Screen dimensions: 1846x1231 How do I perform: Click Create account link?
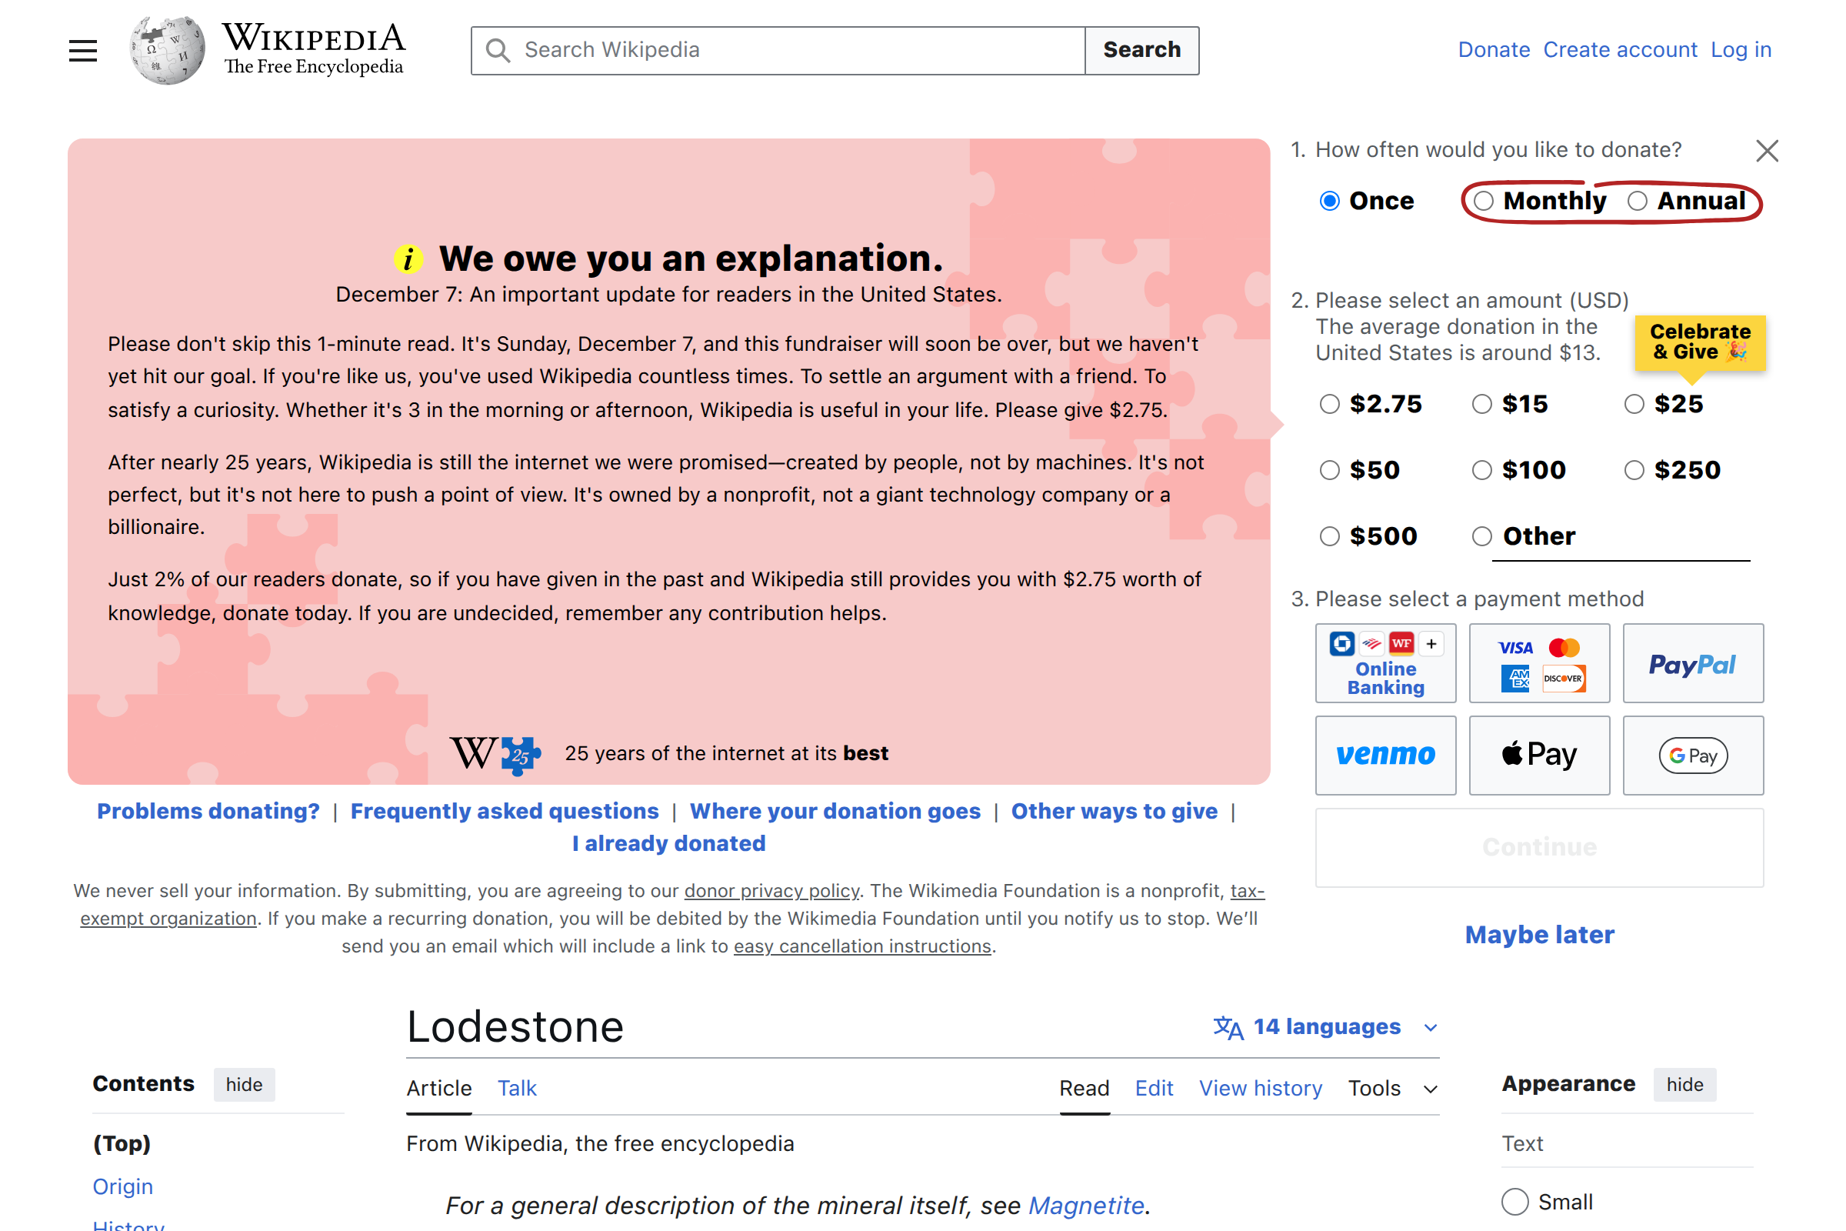[1620, 50]
